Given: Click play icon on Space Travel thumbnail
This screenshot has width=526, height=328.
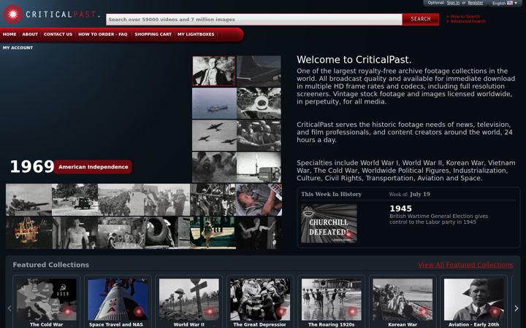Looking at the screenshot, I should coord(139,312).
